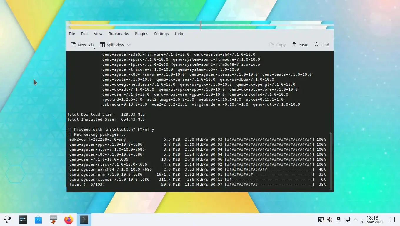400x226 pixels.
Task: Click the 'Proceed with installation?' prompt line
Action: click(x=111, y=129)
